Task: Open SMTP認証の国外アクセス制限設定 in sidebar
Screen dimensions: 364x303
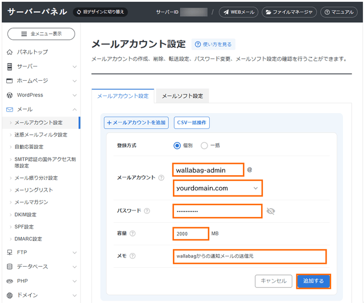Action: point(45,163)
